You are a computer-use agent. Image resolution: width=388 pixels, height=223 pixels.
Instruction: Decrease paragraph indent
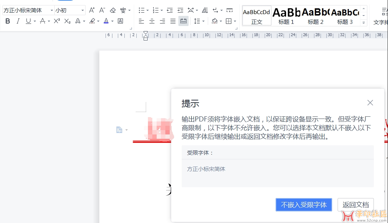[170, 10]
